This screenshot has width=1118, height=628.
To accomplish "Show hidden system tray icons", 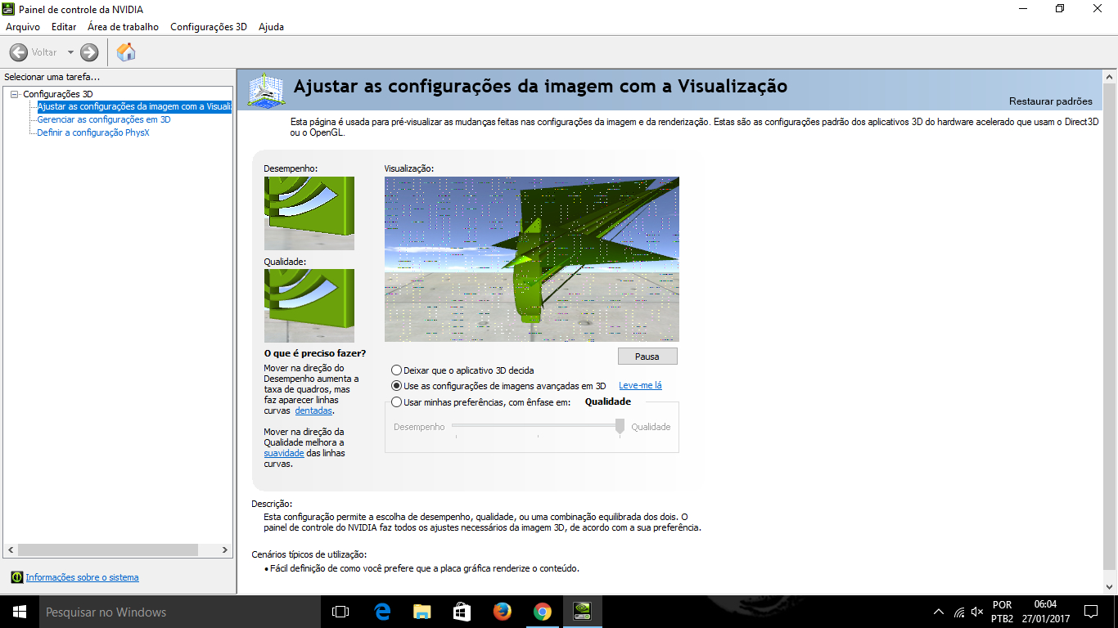I will point(939,612).
